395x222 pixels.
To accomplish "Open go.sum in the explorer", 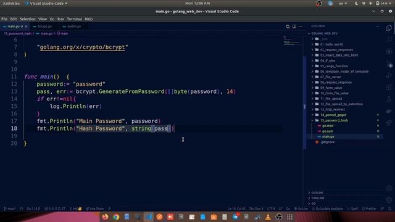I will [x=328, y=131].
